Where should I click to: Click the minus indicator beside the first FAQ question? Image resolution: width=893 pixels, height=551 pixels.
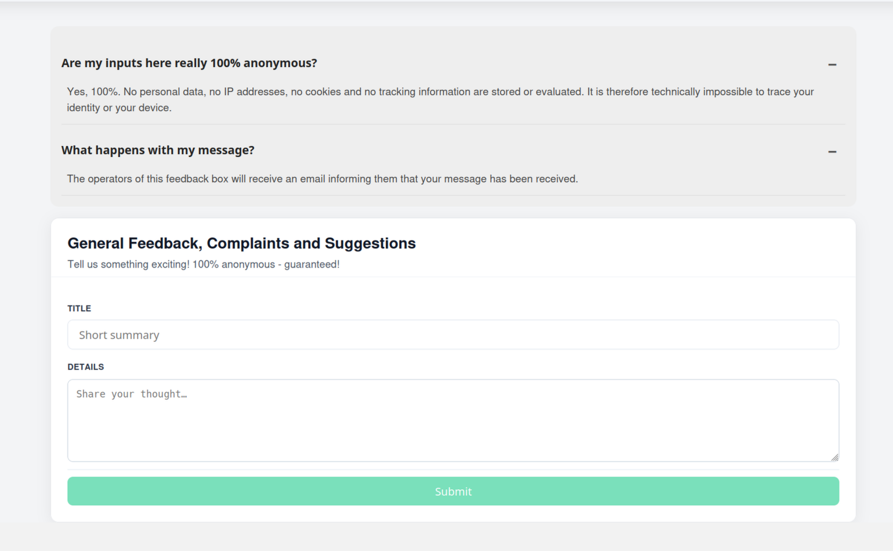(x=831, y=64)
